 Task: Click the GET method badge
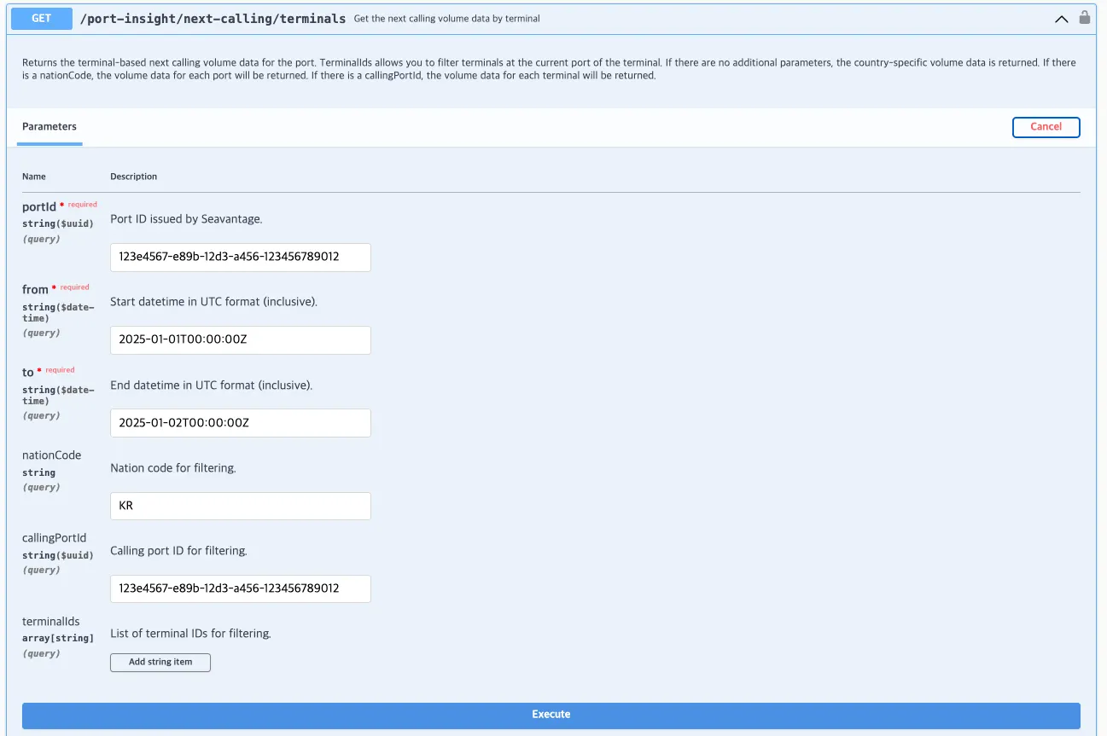tap(41, 18)
